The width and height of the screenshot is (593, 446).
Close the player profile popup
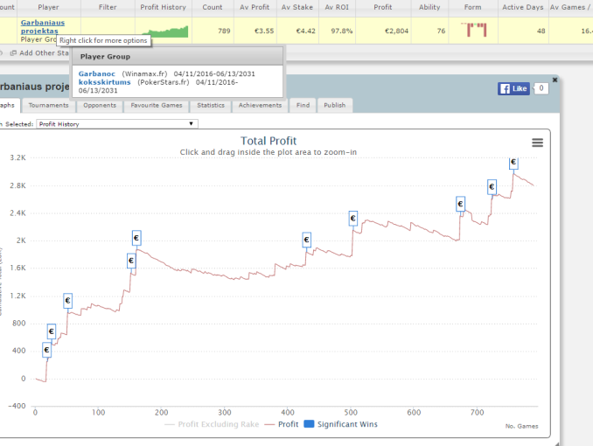555,80
